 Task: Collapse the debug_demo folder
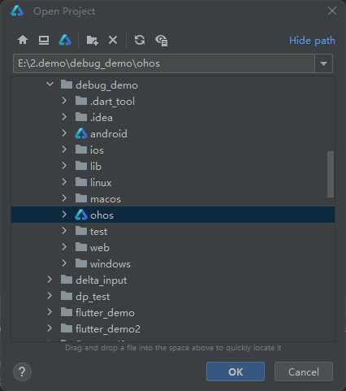tap(50, 85)
